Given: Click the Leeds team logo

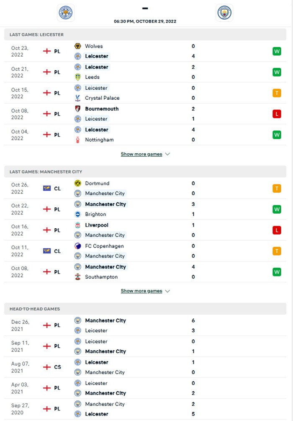Looking at the screenshot, I should (x=77, y=77).
